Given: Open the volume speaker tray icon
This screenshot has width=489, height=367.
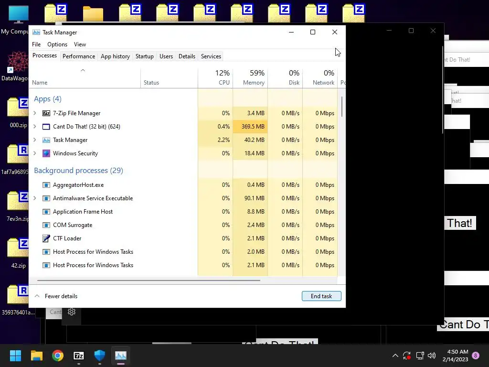Looking at the screenshot, I should pos(432,356).
